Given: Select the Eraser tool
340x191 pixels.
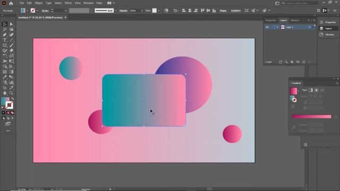Looking at the screenshot, I should pos(11,51).
